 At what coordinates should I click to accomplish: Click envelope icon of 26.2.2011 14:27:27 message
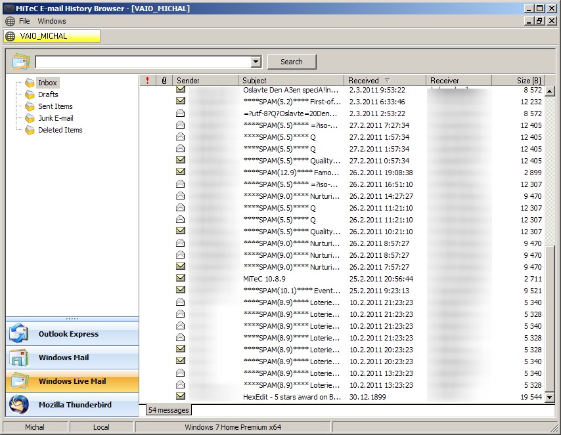(x=181, y=196)
